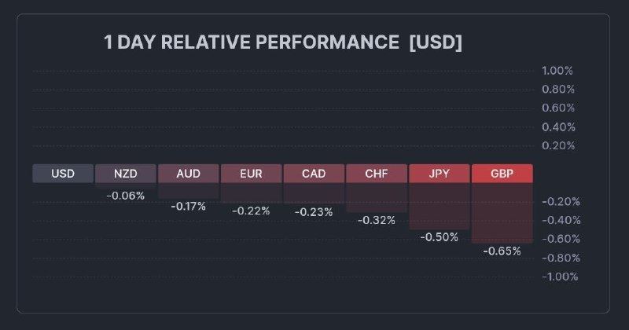Viewport: 629px width, 330px height.
Task: Click the -0.17% AUD value
Action: pyautogui.click(x=188, y=206)
